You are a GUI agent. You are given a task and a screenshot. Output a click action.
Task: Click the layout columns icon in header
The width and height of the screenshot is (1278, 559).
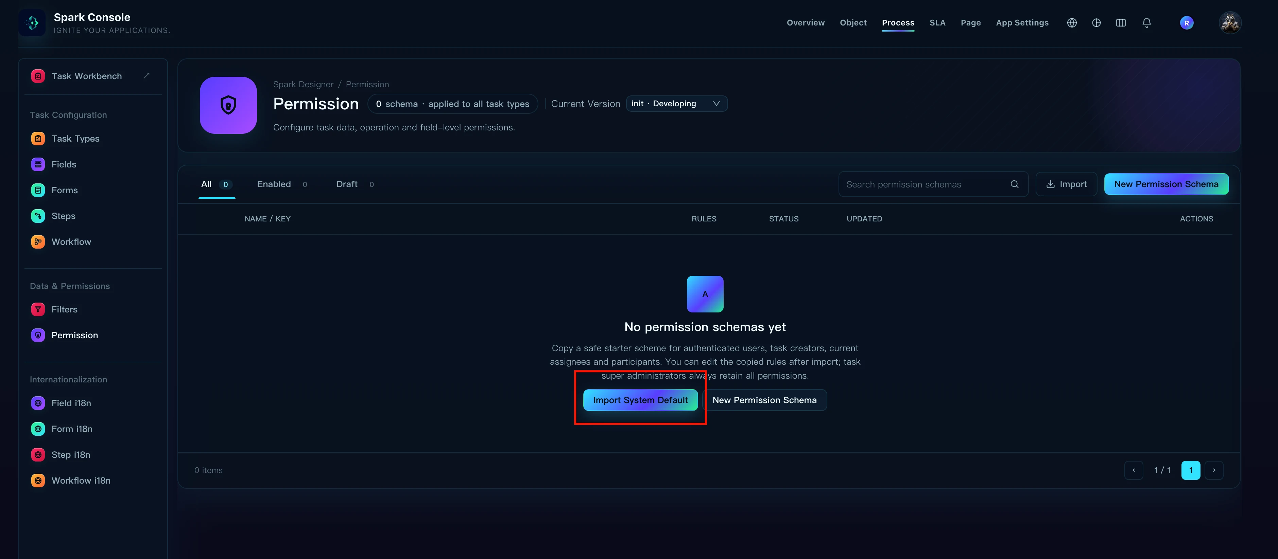coord(1121,23)
